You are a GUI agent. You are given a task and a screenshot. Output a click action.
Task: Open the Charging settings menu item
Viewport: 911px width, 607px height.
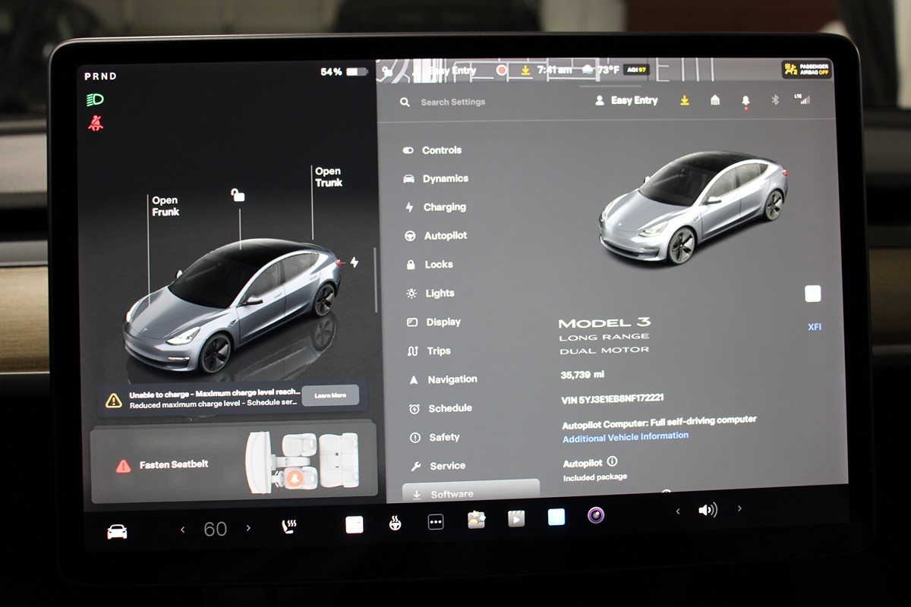(x=444, y=207)
